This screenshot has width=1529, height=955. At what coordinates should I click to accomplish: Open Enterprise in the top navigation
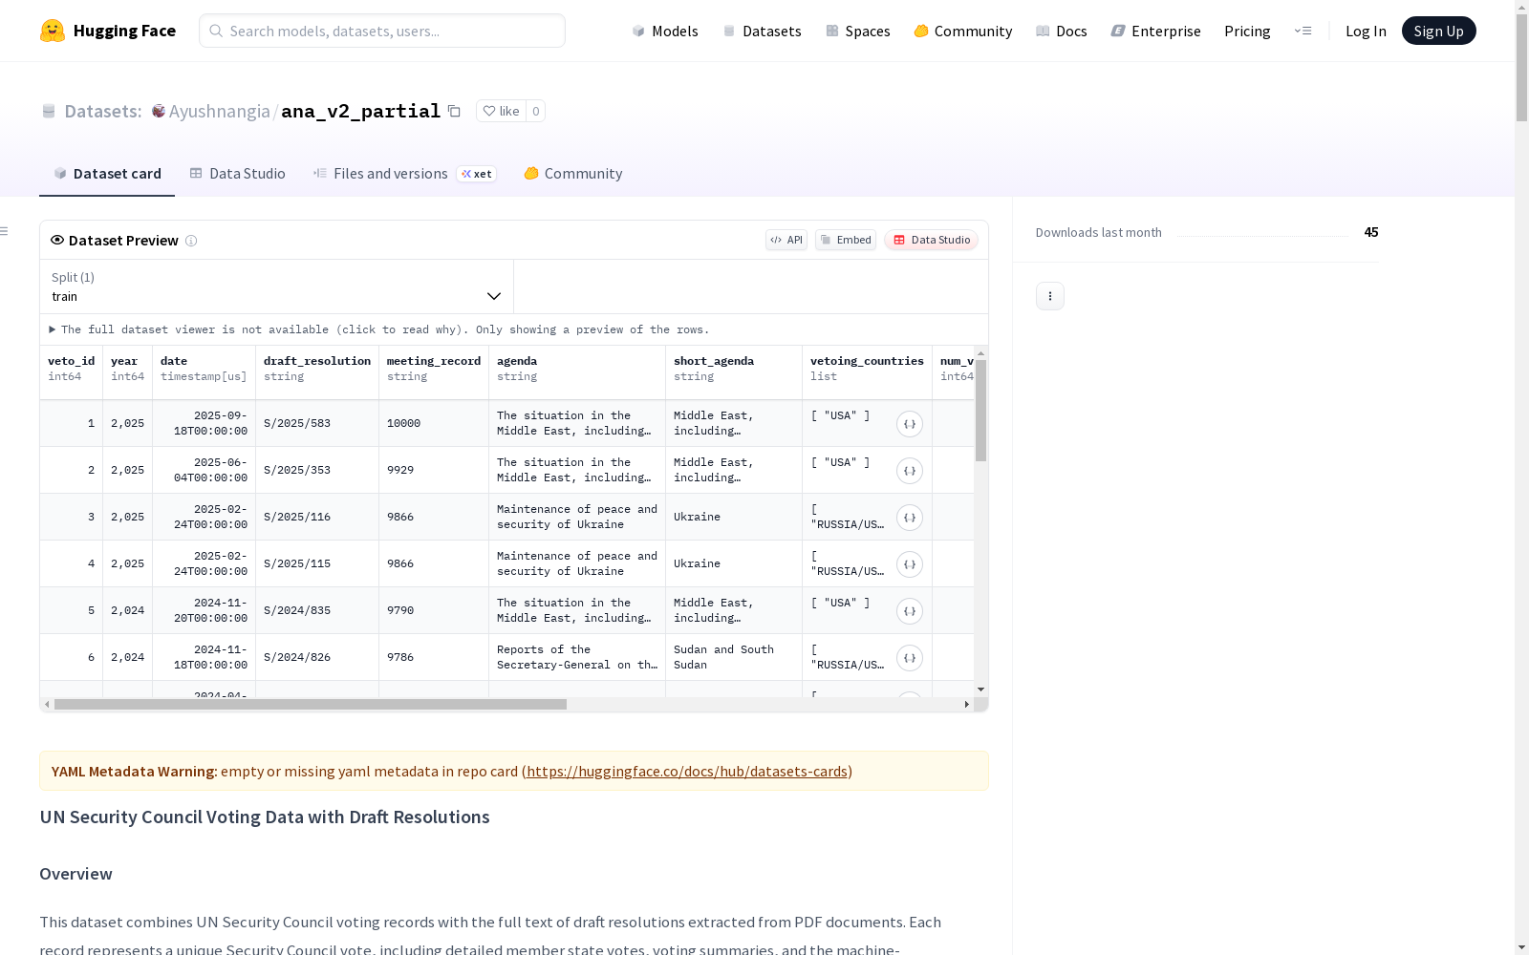pyautogui.click(x=1156, y=31)
